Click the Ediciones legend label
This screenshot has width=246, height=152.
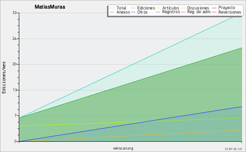tap(146, 8)
